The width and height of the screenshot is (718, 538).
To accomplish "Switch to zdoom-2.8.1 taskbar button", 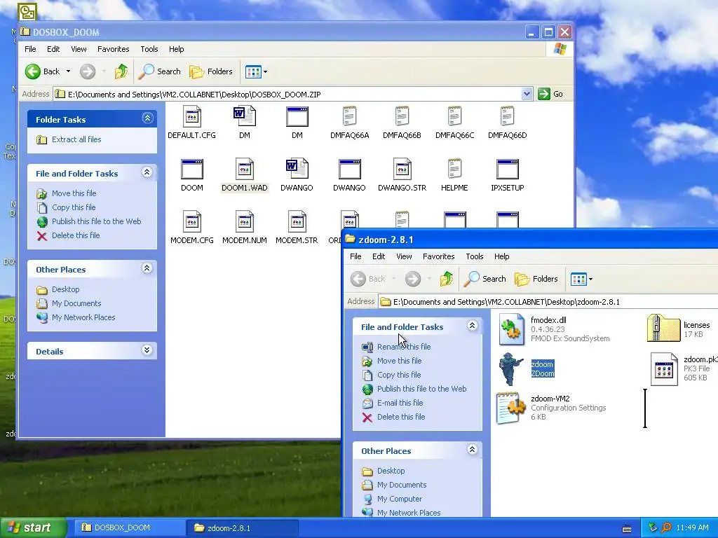I will (242, 528).
